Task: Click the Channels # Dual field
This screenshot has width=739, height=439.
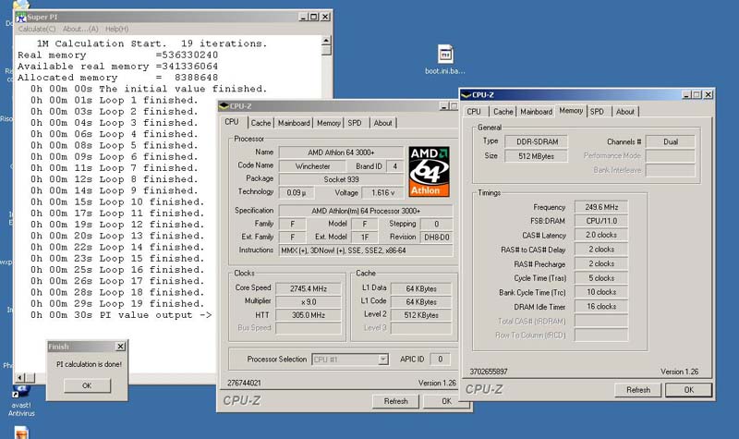Action: (671, 141)
